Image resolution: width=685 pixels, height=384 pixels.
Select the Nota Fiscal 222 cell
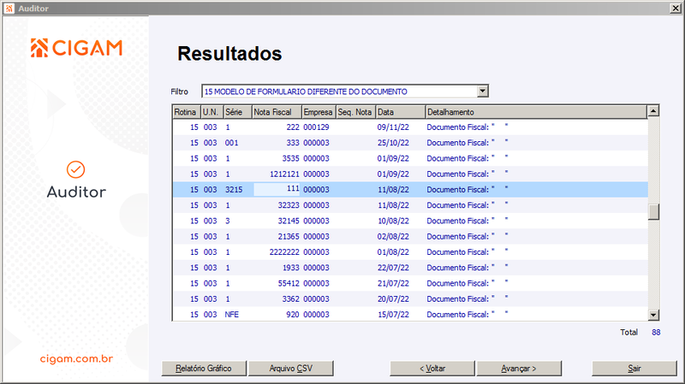277,127
